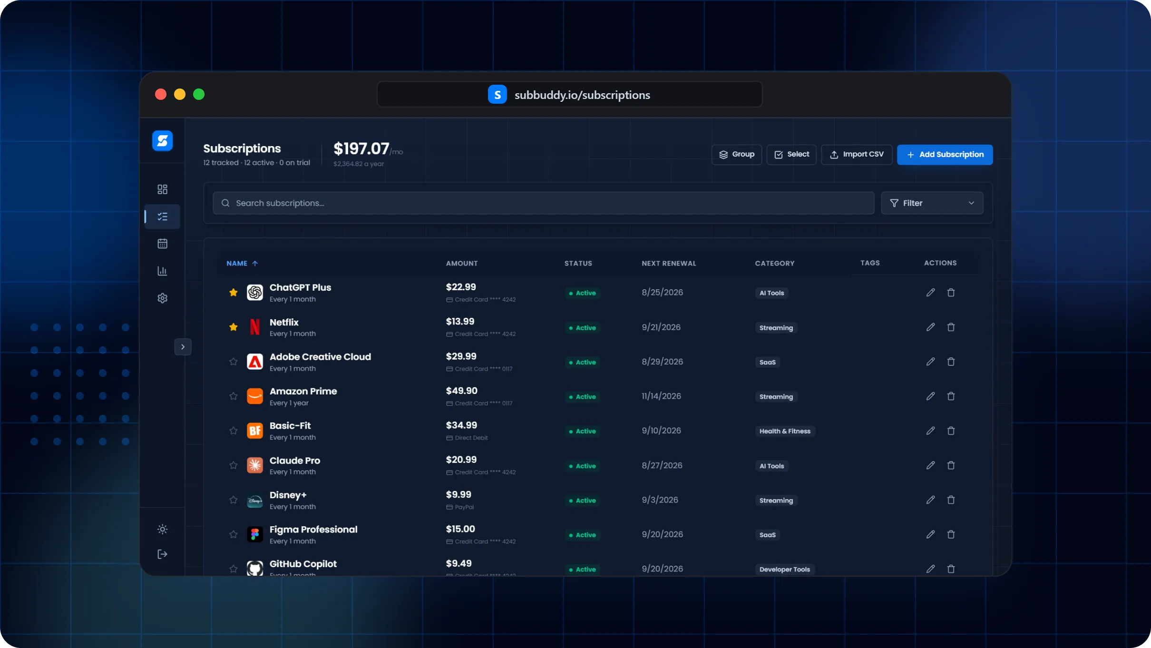Edit the GitHub Copilot subscription
This screenshot has height=648, width=1151.
(x=931, y=569)
